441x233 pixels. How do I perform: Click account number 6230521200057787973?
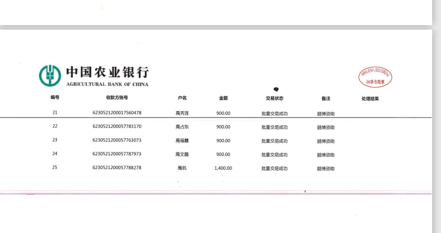(117, 154)
